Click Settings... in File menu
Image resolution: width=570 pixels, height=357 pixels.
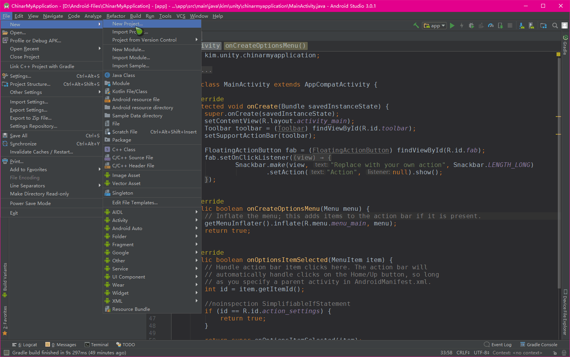[x=52, y=76]
